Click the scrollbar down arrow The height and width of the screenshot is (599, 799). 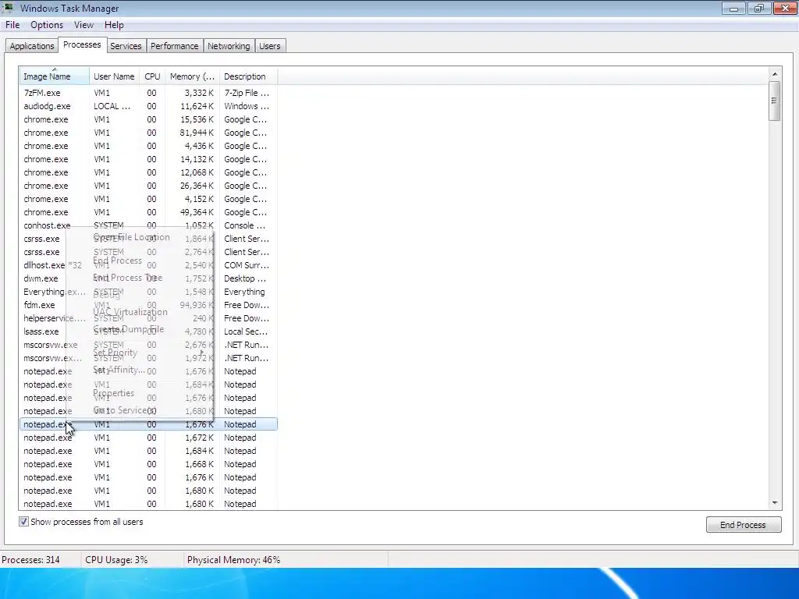(775, 503)
